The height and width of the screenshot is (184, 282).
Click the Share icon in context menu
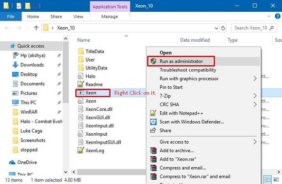click(x=153, y=130)
